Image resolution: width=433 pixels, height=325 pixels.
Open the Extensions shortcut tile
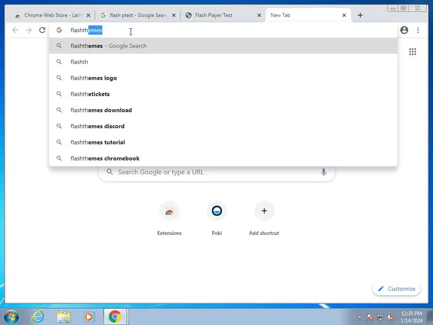tap(169, 218)
